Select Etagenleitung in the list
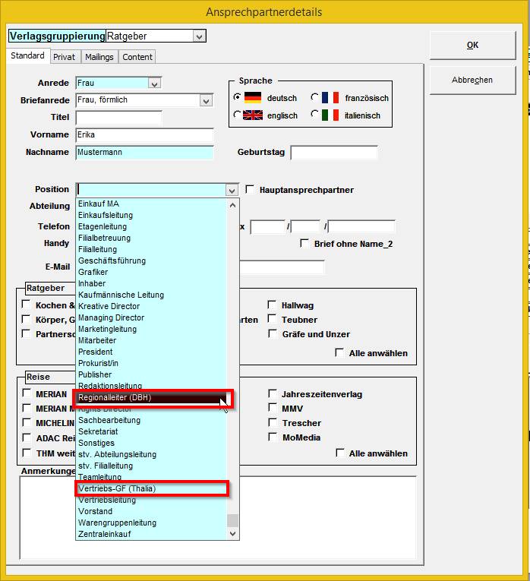Viewport: 530px width, 581px height. 151,227
